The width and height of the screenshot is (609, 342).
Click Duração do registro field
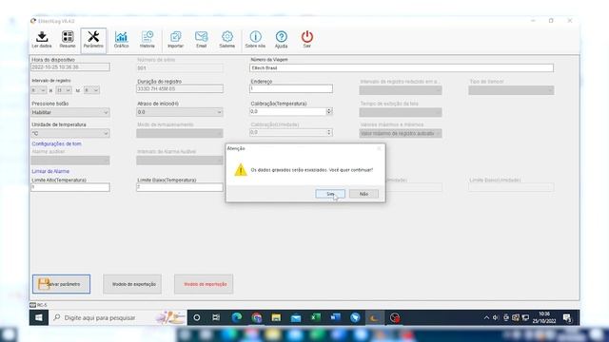pyautogui.click(x=180, y=88)
